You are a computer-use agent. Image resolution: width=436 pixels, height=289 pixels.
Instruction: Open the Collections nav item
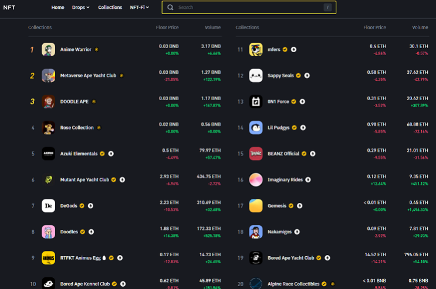110,8
